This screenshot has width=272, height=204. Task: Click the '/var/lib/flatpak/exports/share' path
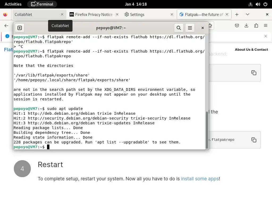pos(52,75)
